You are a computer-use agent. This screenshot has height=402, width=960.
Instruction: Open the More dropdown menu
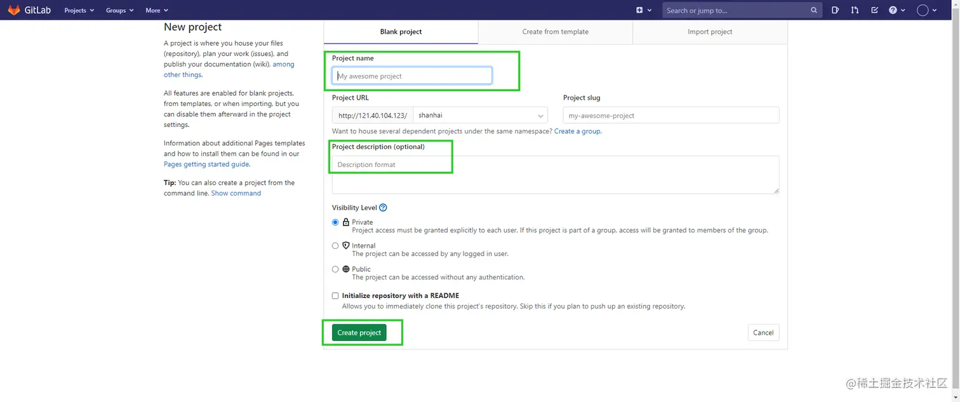click(157, 10)
